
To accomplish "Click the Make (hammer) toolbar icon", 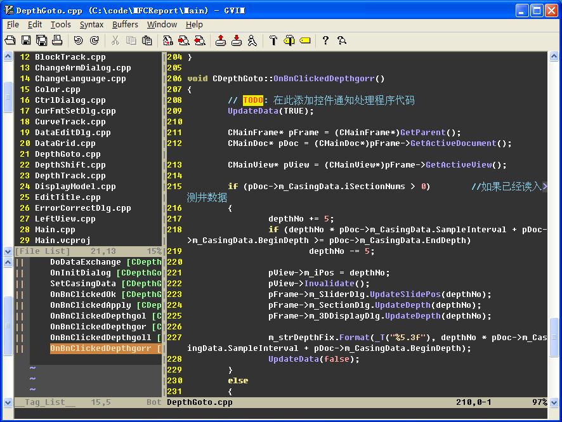I will [x=273, y=41].
